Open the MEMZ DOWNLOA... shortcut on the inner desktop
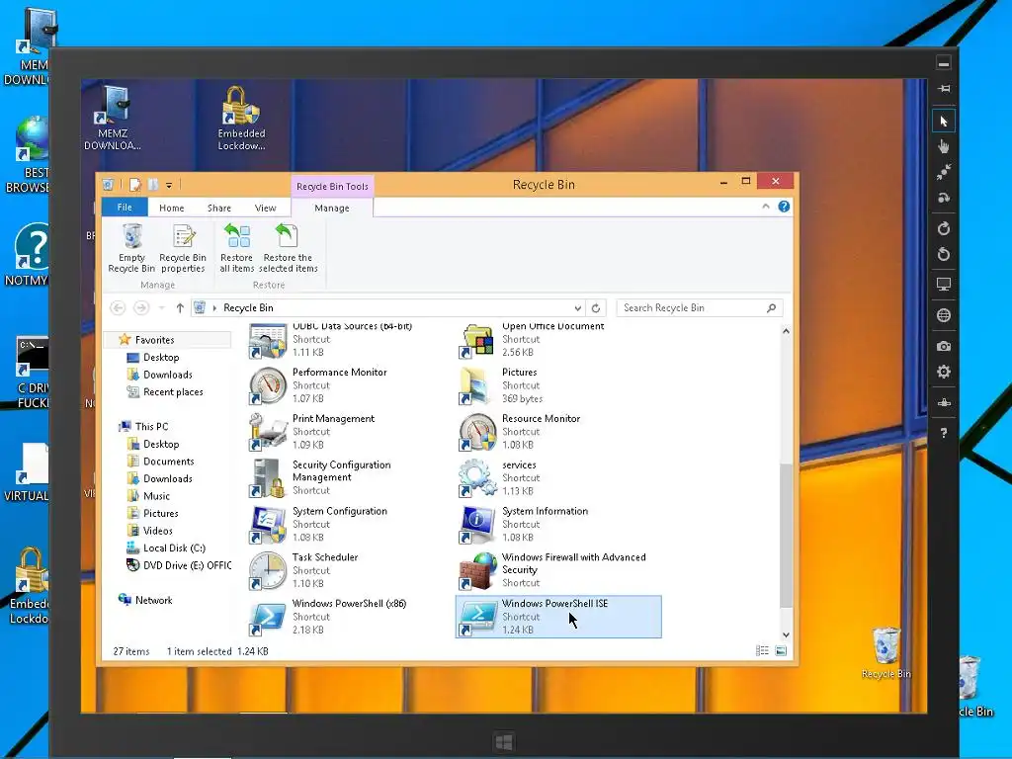The image size is (1012, 759). [x=113, y=119]
